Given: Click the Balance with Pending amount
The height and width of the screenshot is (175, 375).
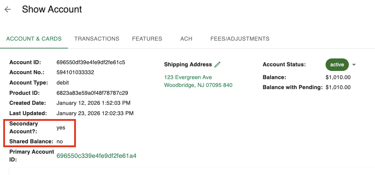Looking at the screenshot, I should (338, 87).
